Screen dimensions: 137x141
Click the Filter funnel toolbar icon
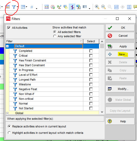click(x=14, y=7)
